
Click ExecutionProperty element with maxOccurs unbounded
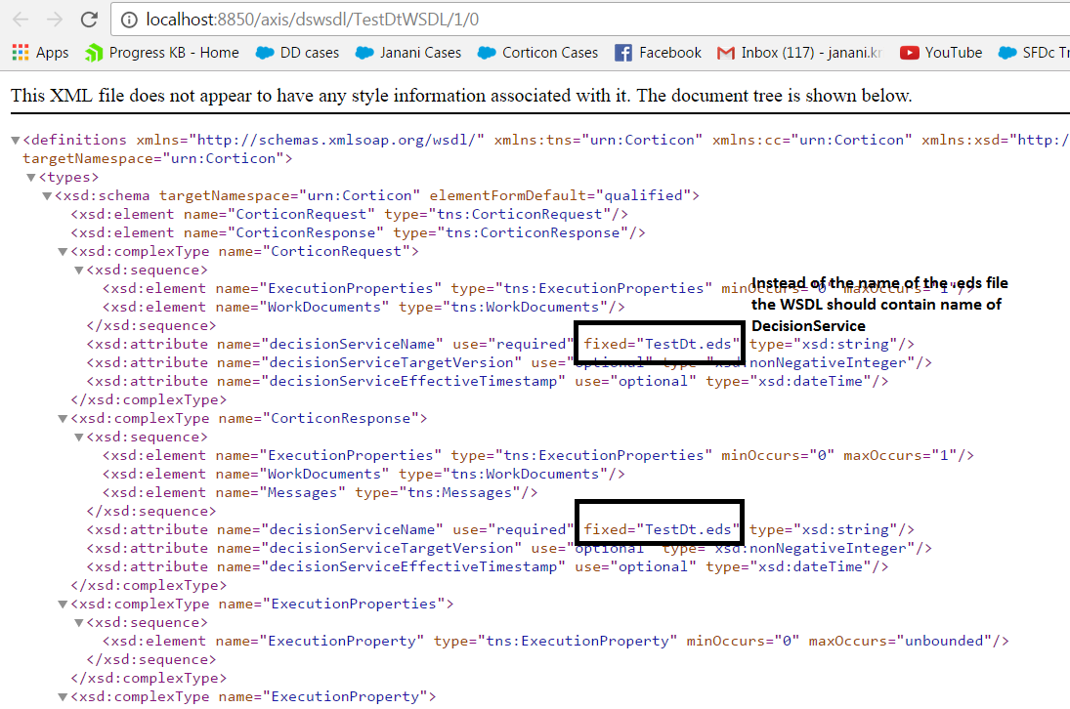(x=555, y=641)
